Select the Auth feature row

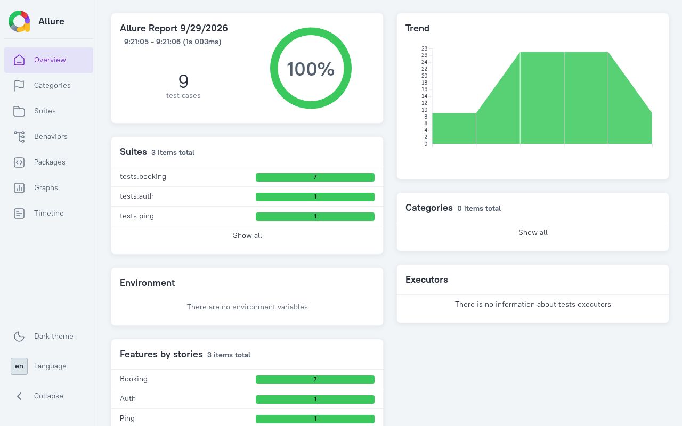click(247, 399)
